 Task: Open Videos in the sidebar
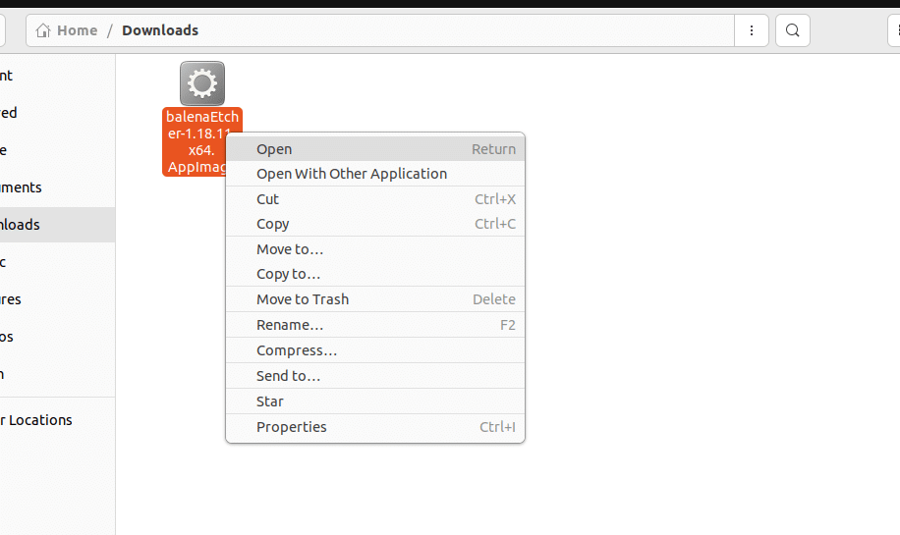click(x=57, y=337)
